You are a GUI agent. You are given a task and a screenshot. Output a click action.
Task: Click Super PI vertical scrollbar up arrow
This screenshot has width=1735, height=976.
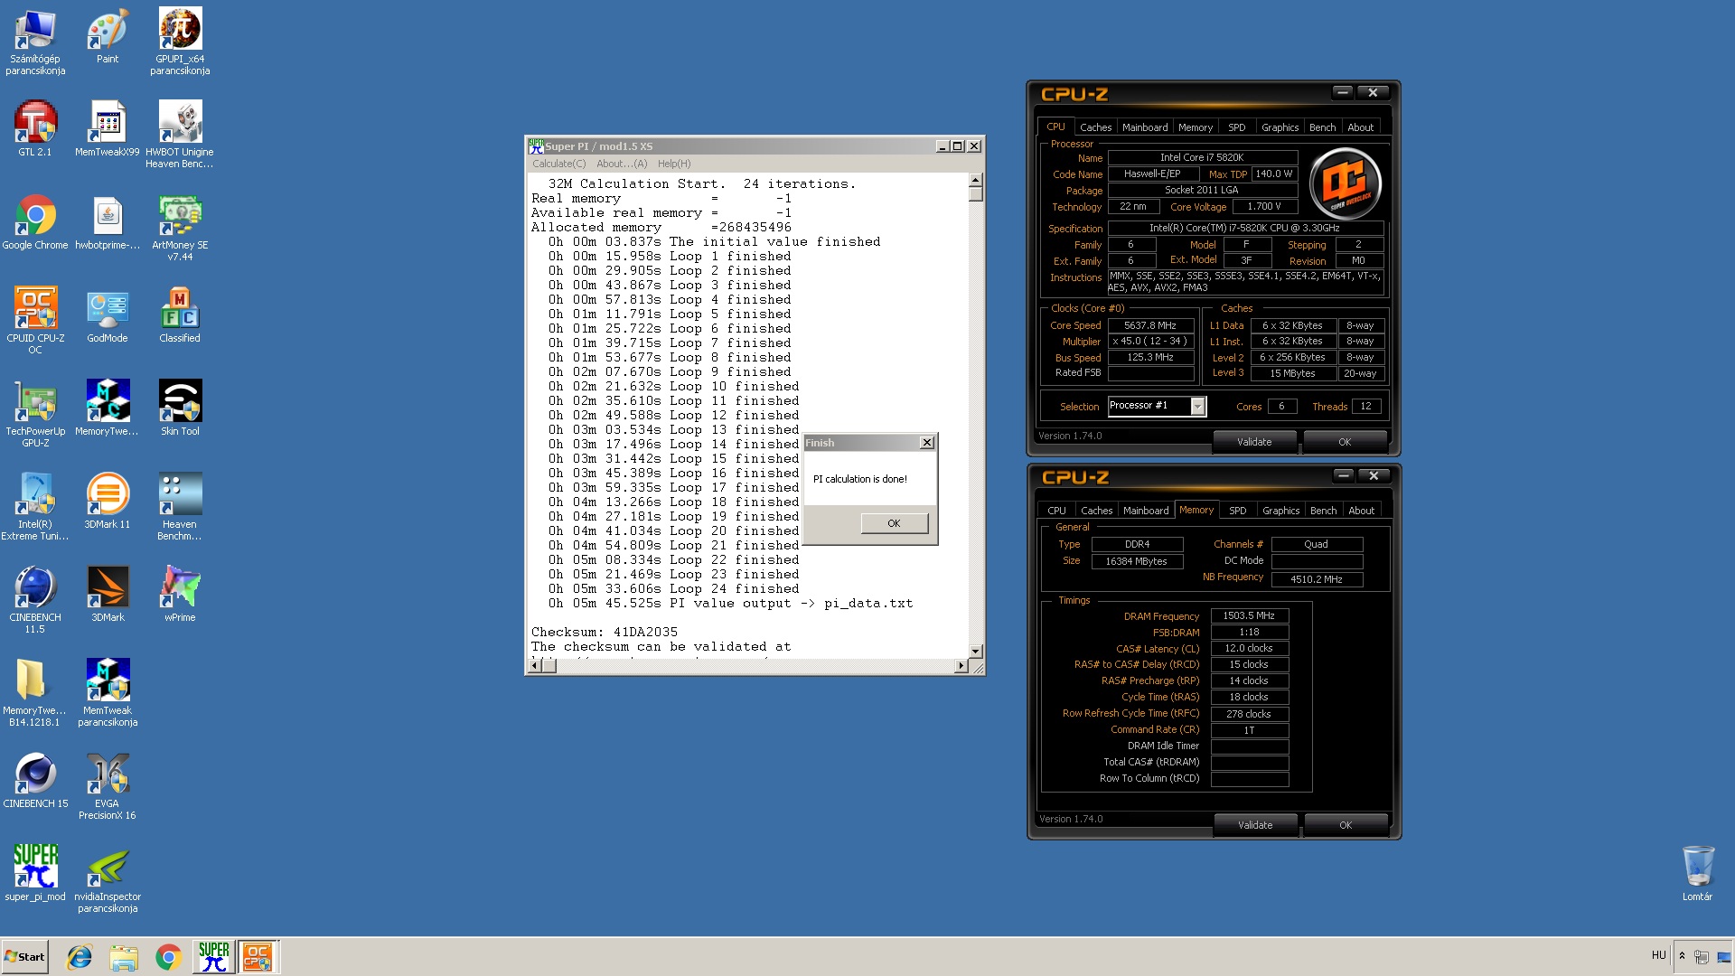click(x=975, y=181)
